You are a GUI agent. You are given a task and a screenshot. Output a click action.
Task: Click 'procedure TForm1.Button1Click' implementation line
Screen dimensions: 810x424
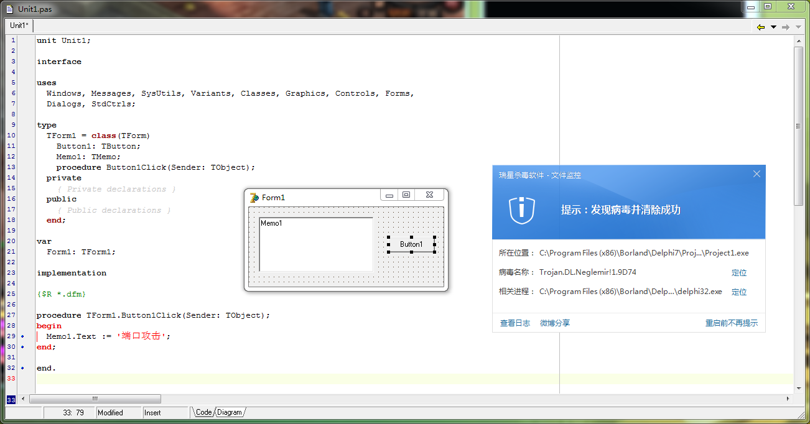point(154,315)
